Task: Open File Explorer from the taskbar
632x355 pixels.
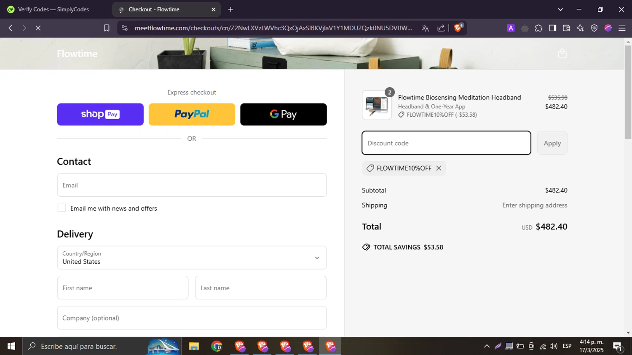Action: point(194,346)
